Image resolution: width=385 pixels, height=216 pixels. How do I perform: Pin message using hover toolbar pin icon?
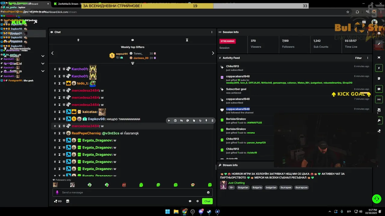206,121
